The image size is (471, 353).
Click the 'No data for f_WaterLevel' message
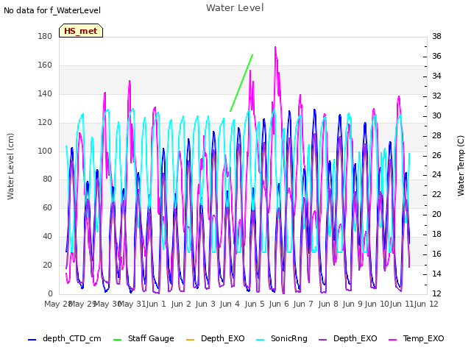[52, 10]
